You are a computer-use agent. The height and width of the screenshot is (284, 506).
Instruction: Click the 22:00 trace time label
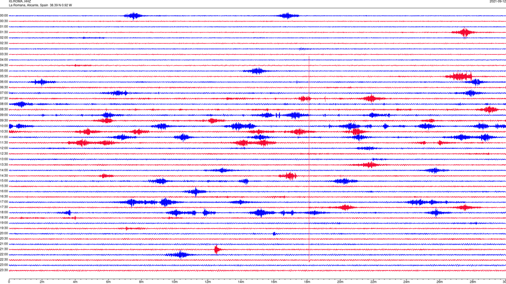(4, 255)
